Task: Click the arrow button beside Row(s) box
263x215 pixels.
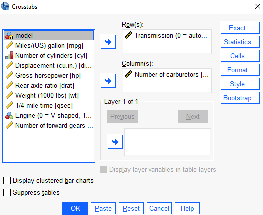Action: (108, 42)
